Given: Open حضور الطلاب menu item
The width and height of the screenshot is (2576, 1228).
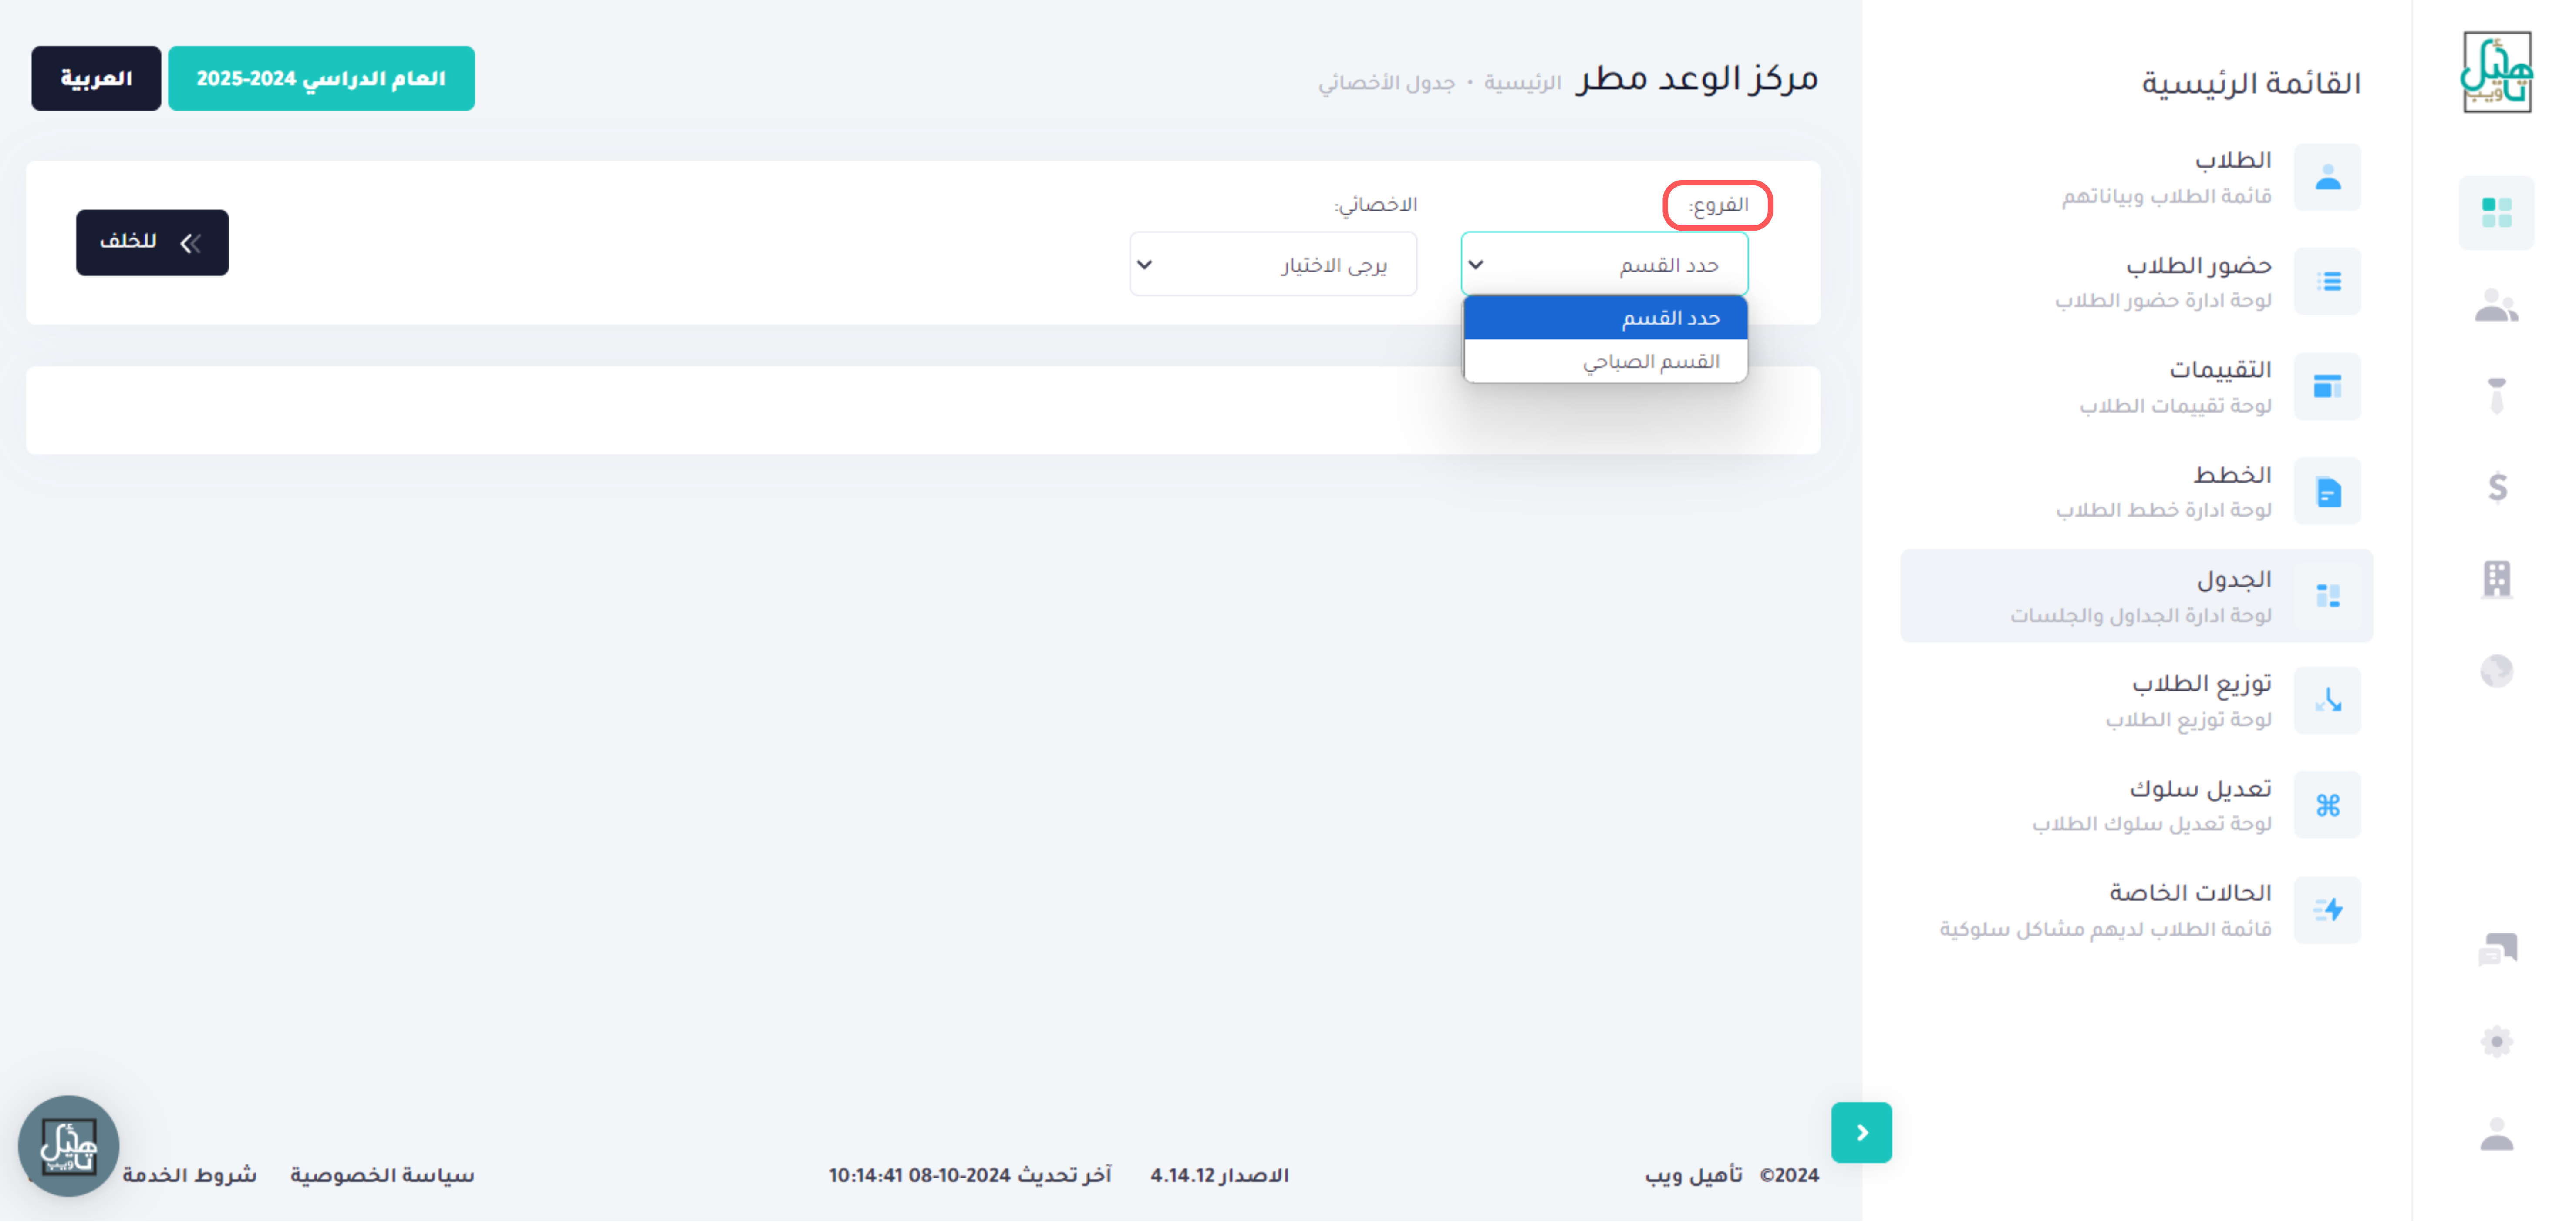Looking at the screenshot, I should (2136, 283).
